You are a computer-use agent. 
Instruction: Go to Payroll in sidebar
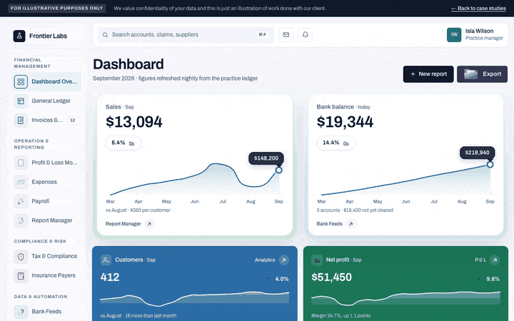click(46, 201)
